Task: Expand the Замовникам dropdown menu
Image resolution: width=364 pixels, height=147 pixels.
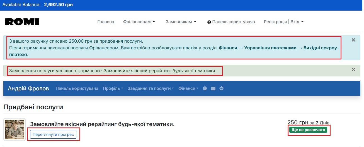Action: 181,22
